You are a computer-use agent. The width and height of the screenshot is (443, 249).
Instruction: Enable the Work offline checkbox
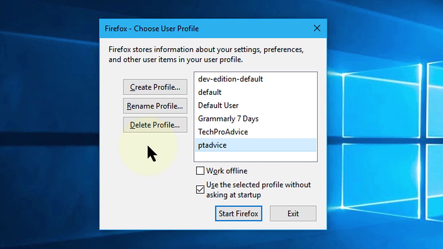point(200,171)
